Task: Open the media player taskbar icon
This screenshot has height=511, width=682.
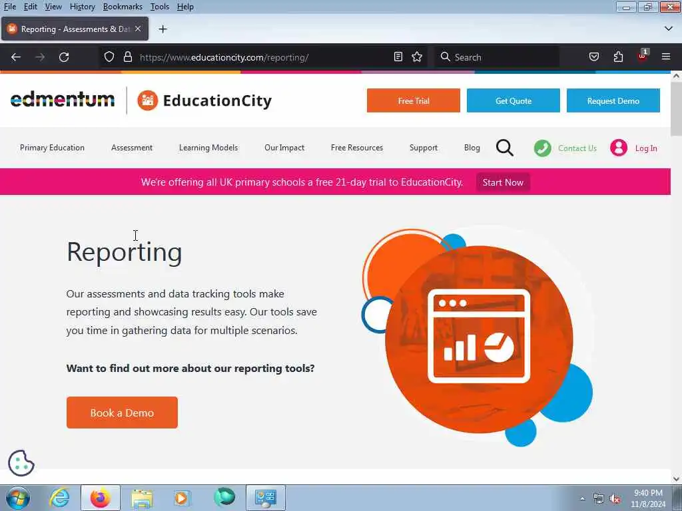Action: [x=182, y=498]
